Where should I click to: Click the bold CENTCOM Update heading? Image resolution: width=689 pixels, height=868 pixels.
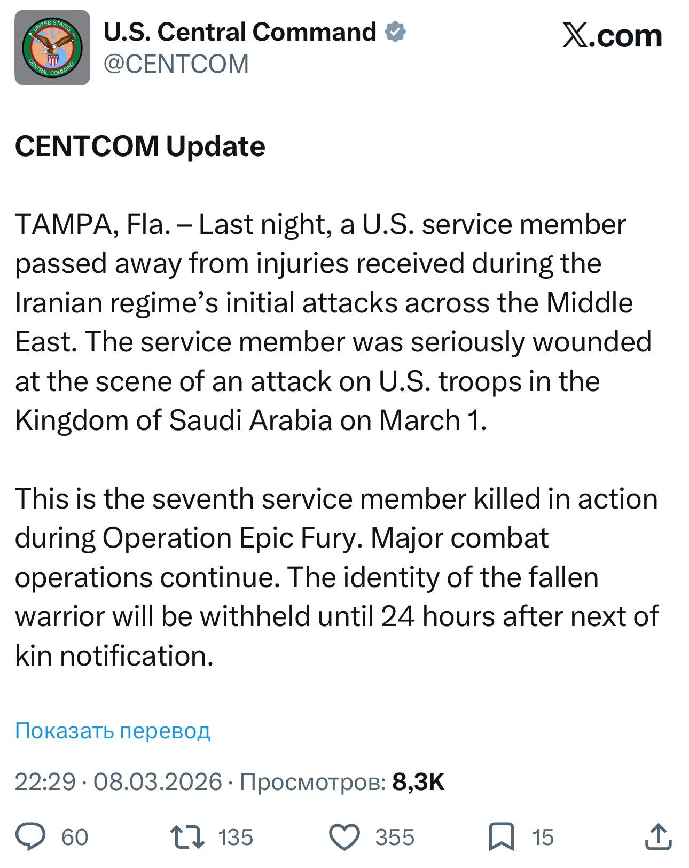140,146
